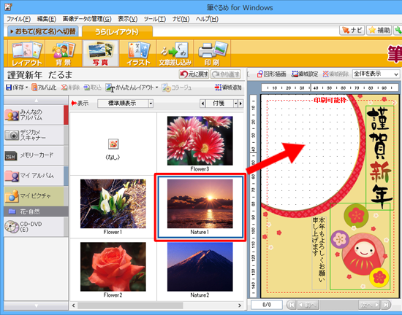Click the 前へ previous page button
The height and width of the screenshot is (315, 402).
pos(308,305)
